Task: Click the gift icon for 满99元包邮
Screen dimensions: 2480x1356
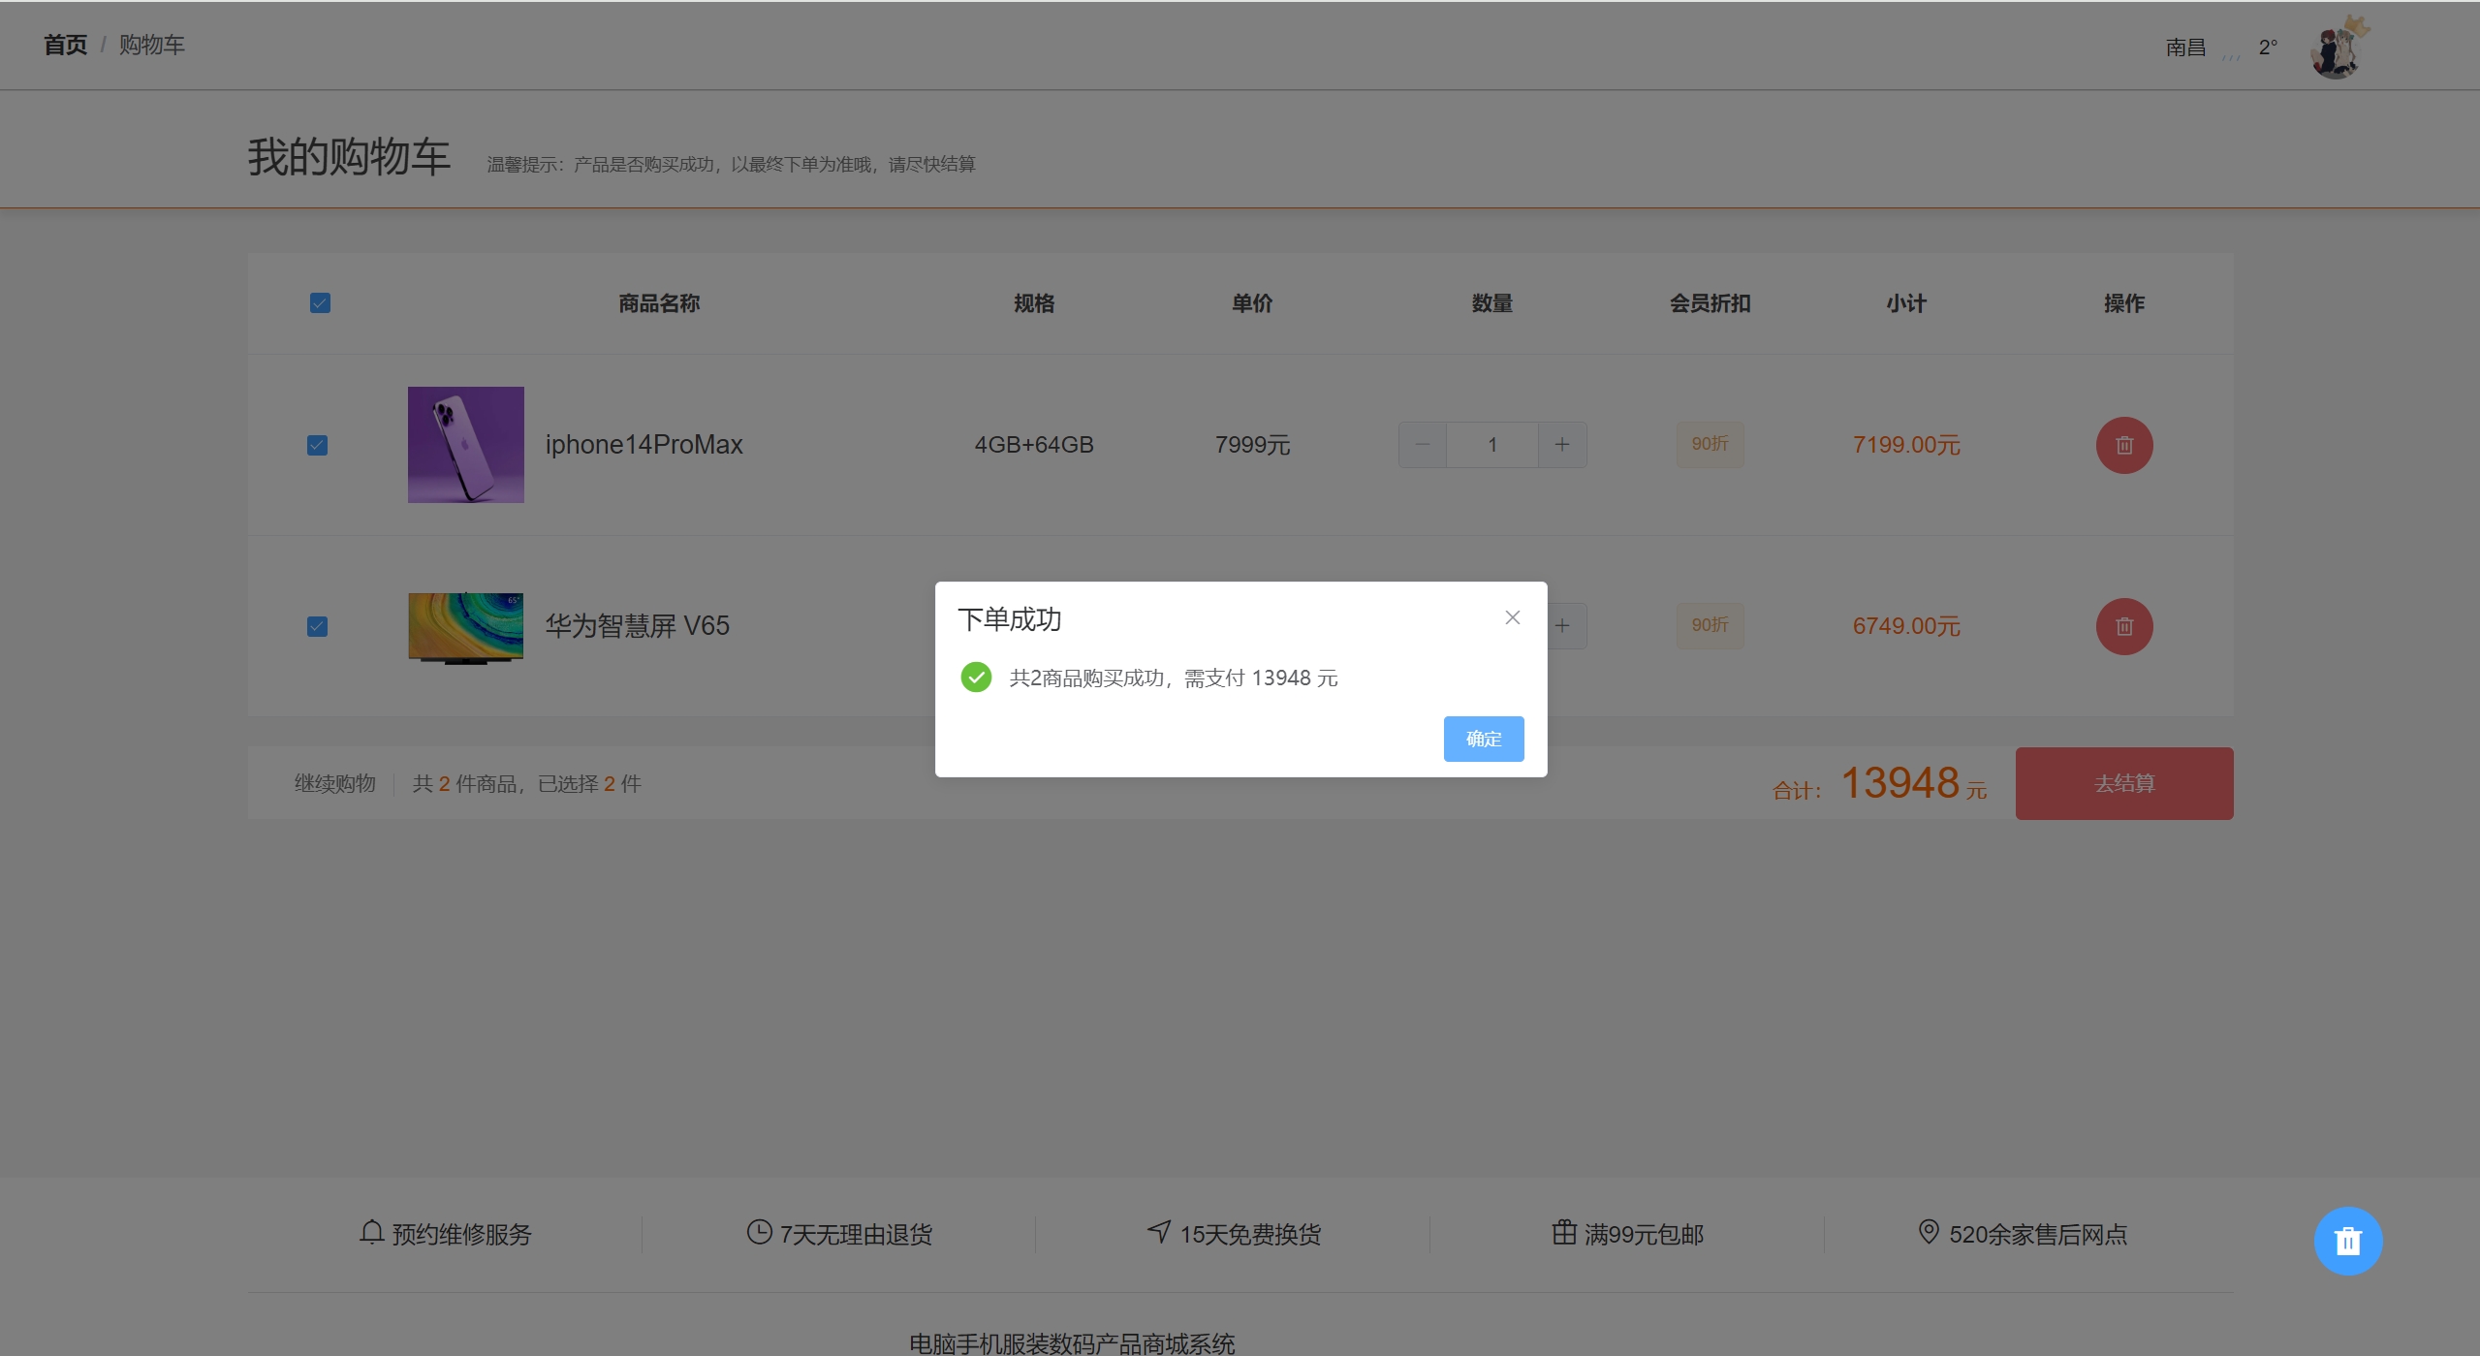Action: tap(1564, 1232)
